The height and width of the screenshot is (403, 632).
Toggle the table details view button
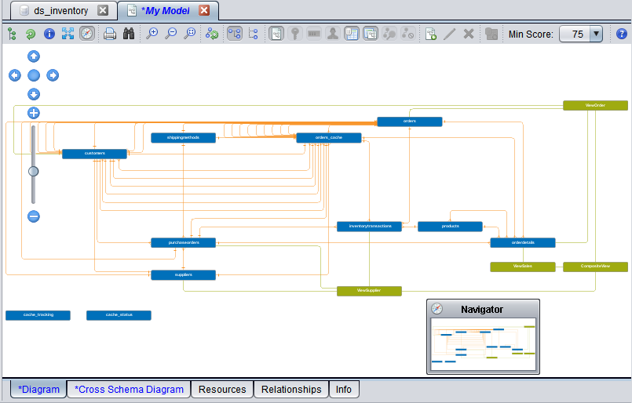click(x=352, y=34)
